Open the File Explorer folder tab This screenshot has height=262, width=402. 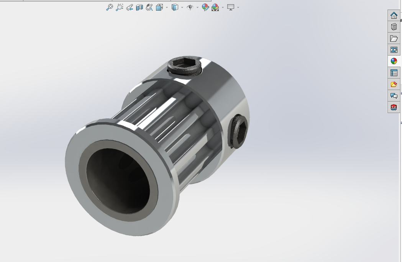[x=394, y=38]
